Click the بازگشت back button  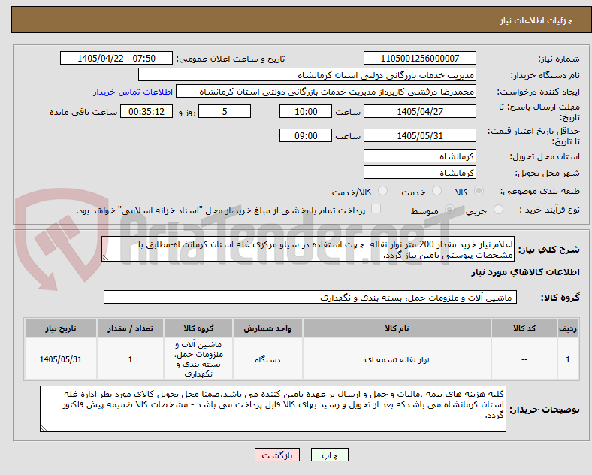(x=277, y=455)
